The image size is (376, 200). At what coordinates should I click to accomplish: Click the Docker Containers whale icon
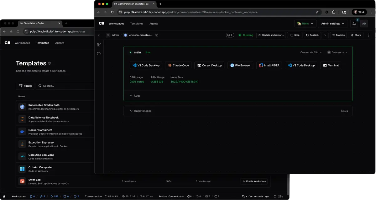pyautogui.click(x=22, y=132)
